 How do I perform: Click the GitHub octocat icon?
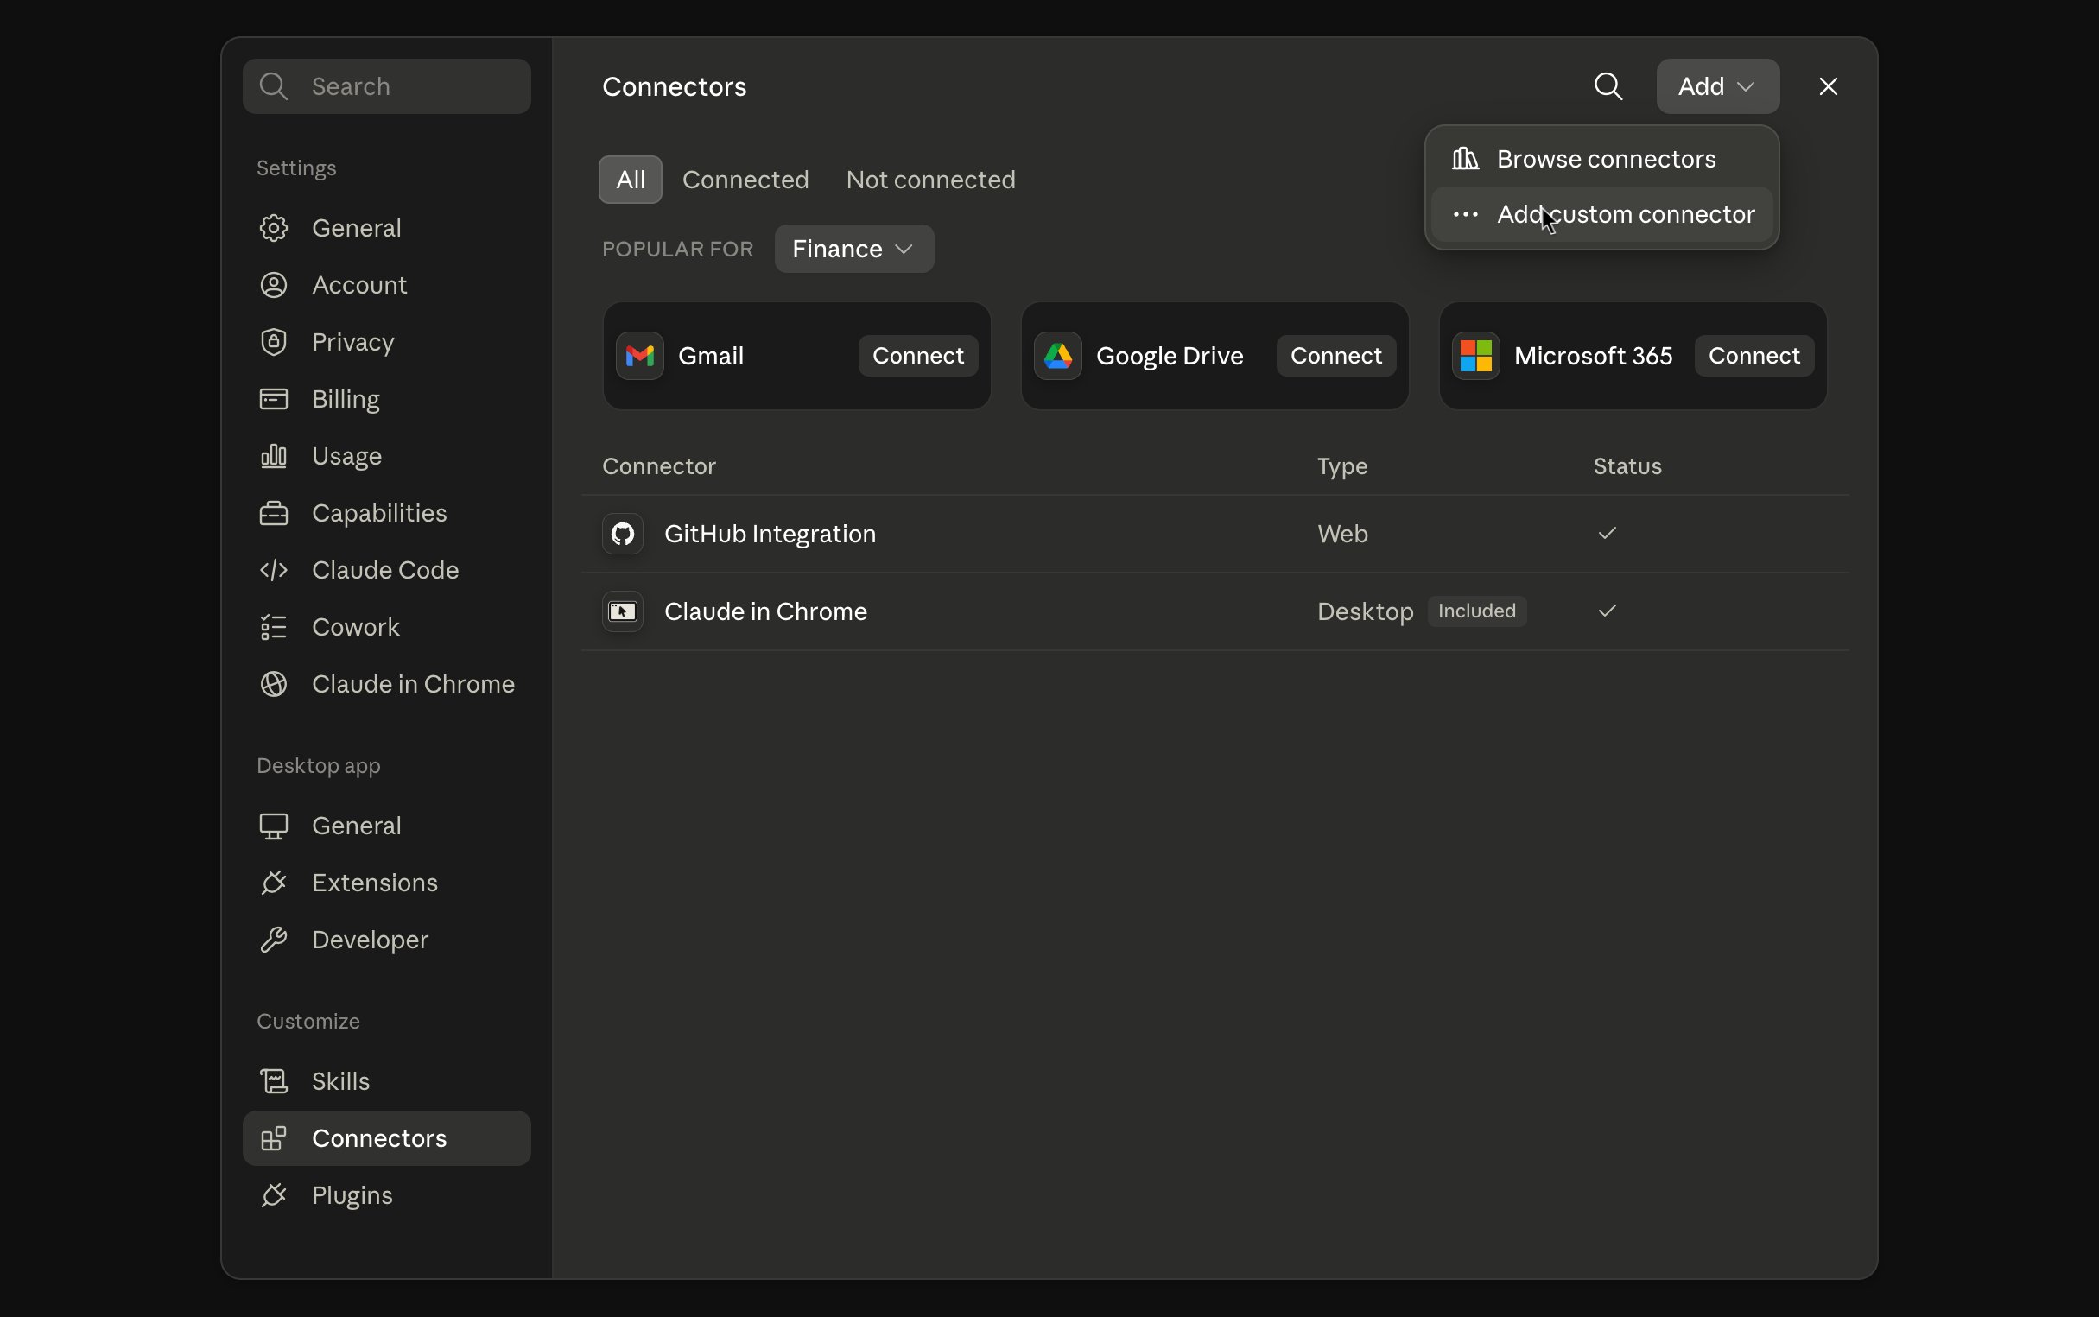[x=623, y=534]
